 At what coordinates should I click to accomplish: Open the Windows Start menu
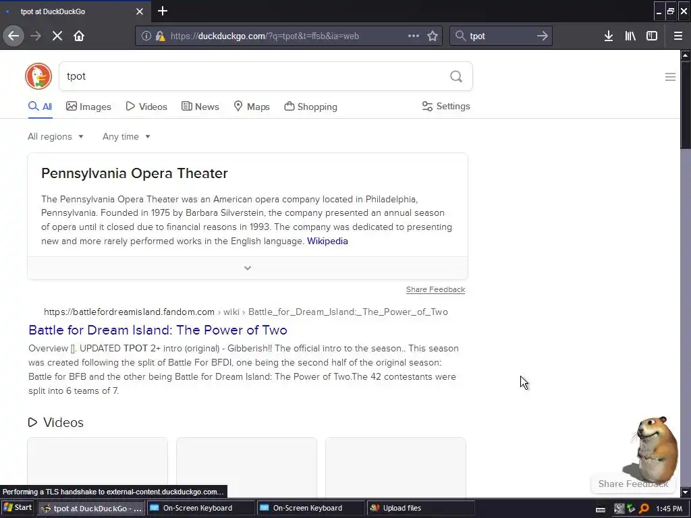pos(18,507)
